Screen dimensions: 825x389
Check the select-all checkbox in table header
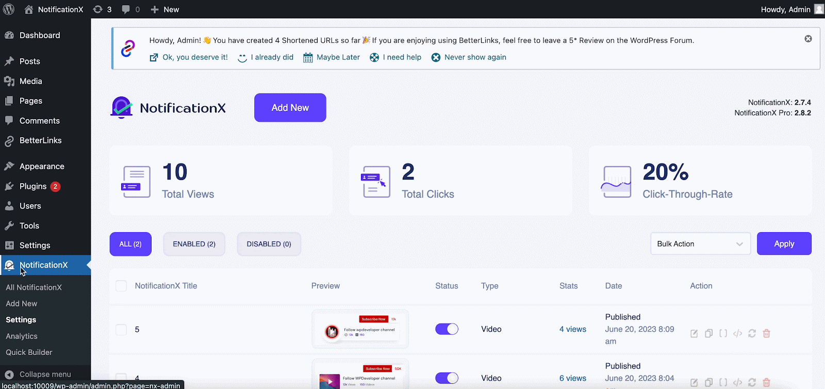tap(121, 286)
